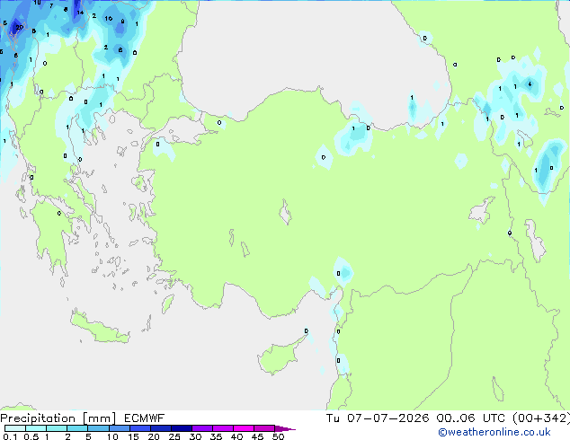Select the 1–2 mm legend swatch

click(57, 428)
